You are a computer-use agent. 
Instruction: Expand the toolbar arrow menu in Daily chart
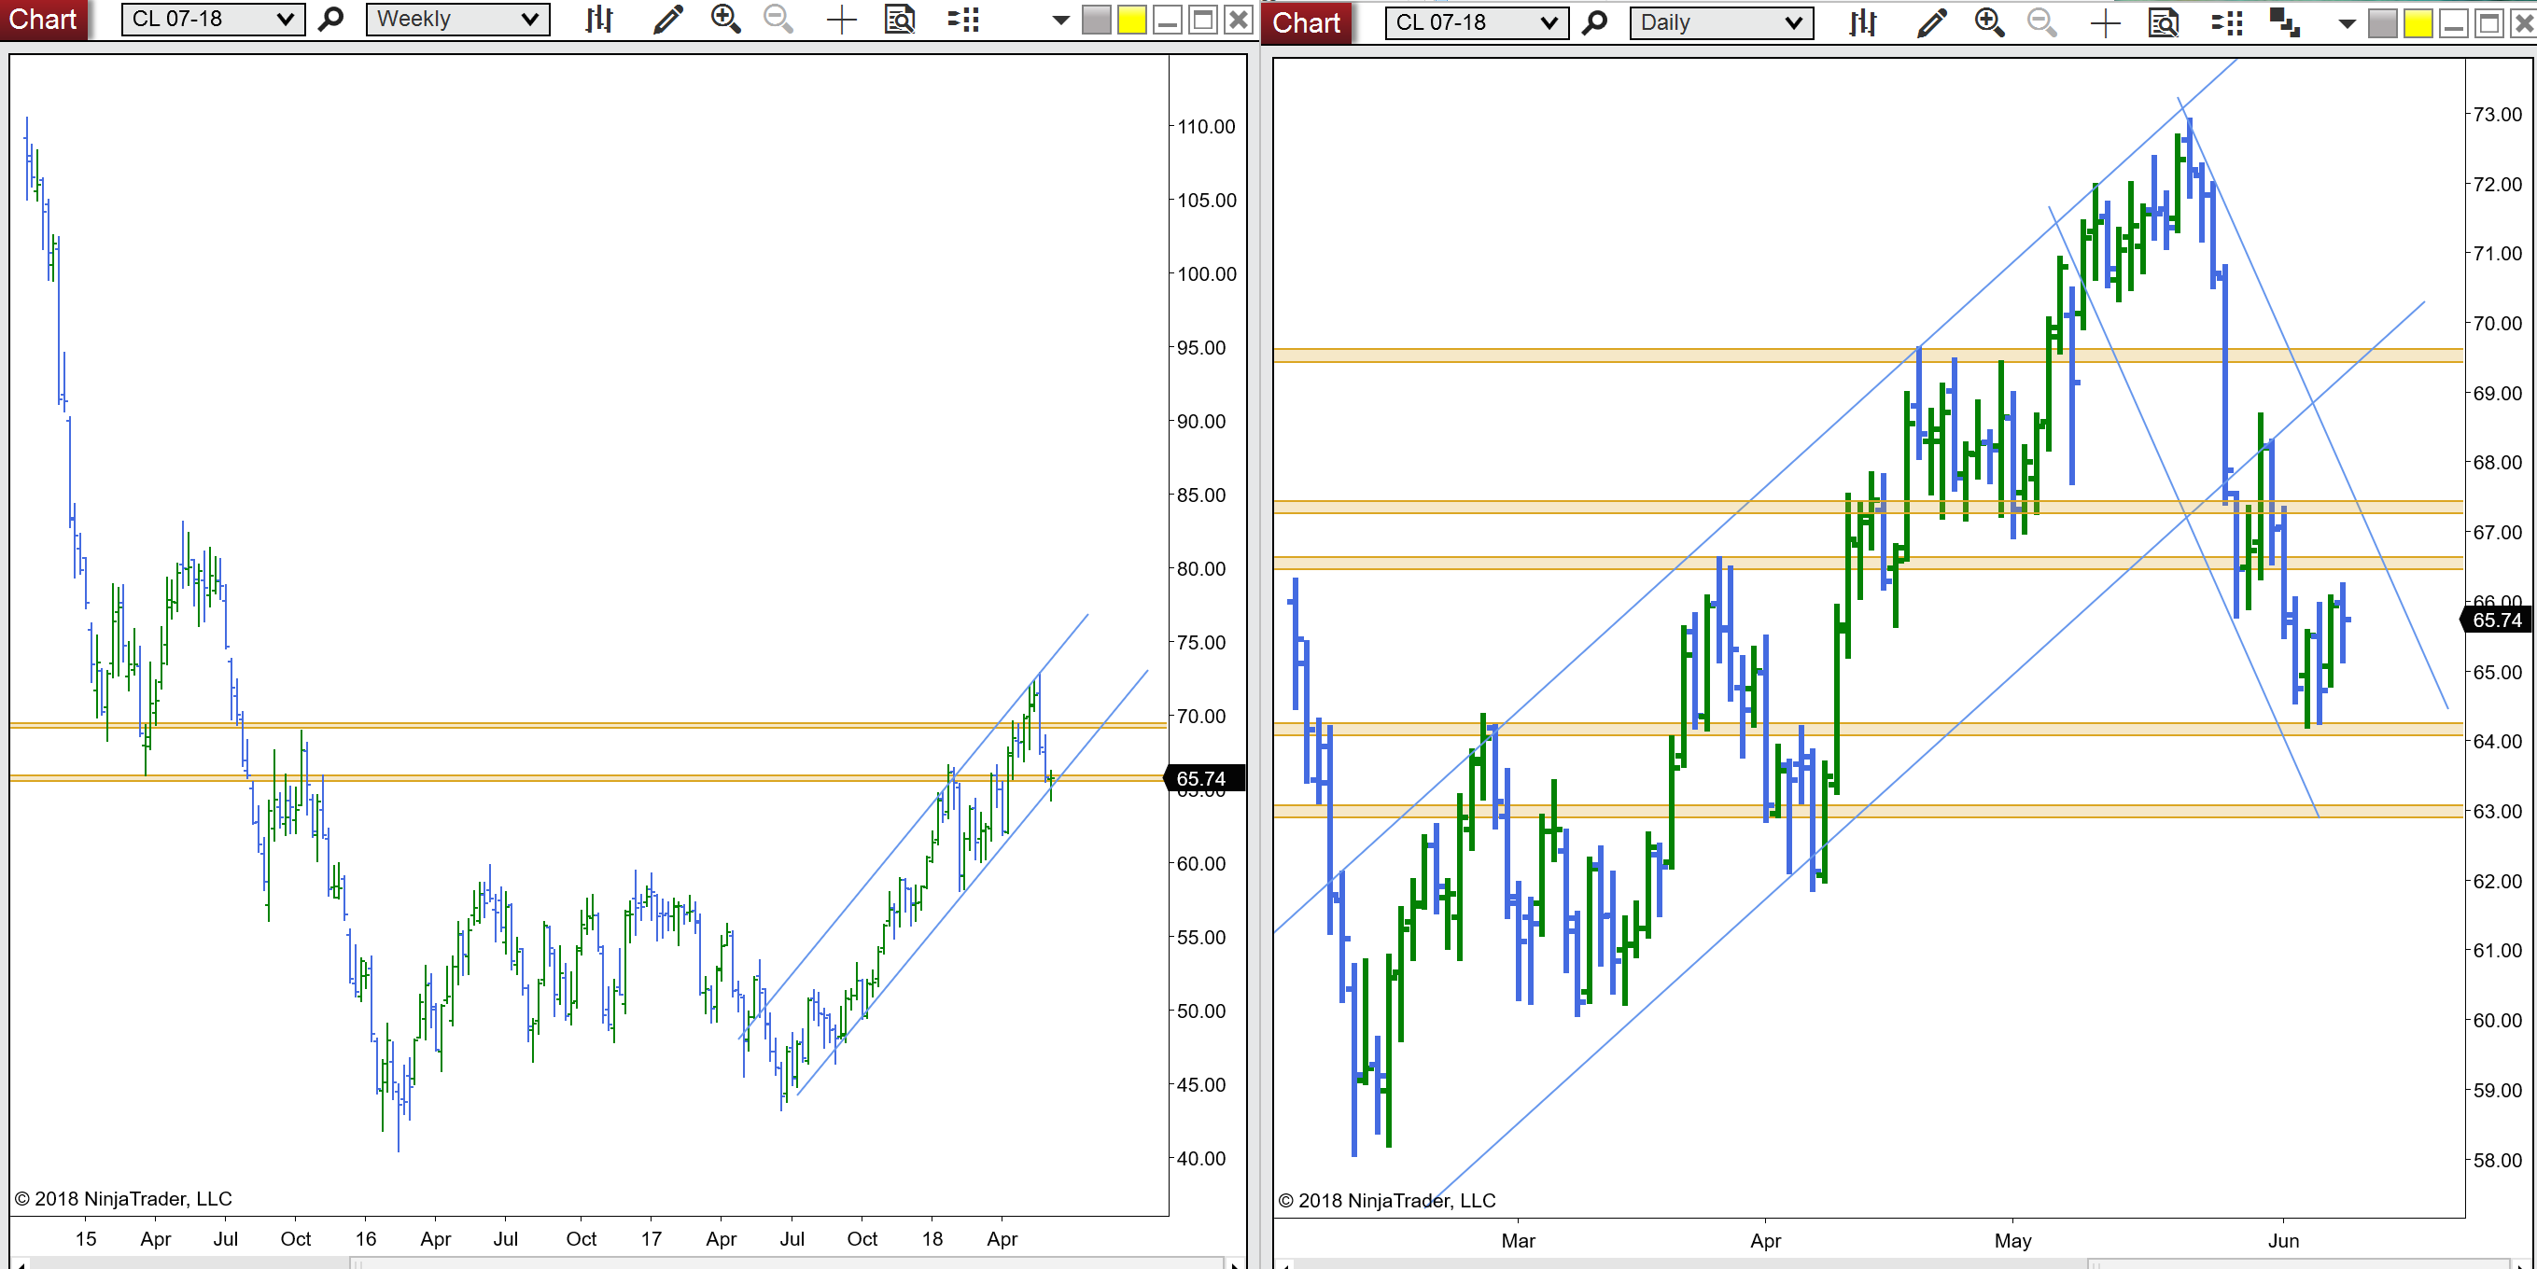pyautogui.click(x=2347, y=24)
